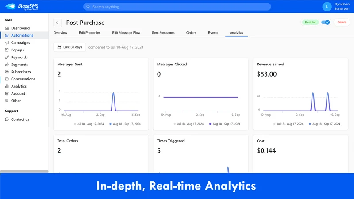Switch to the Events tab
Viewport: 354px width, 199px height.
pyautogui.click(x=213, y=33)
